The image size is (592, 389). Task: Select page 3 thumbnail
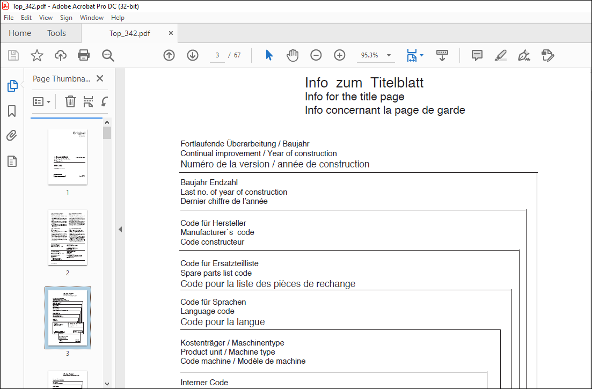[68, 318]
